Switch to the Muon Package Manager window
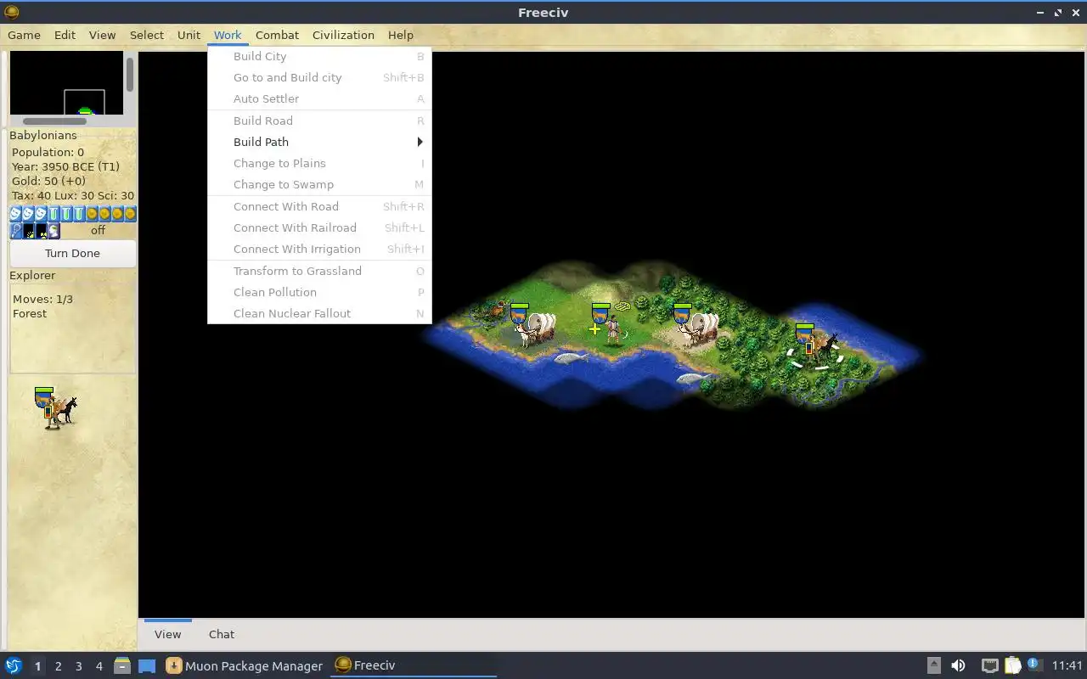 pos(245,665)
